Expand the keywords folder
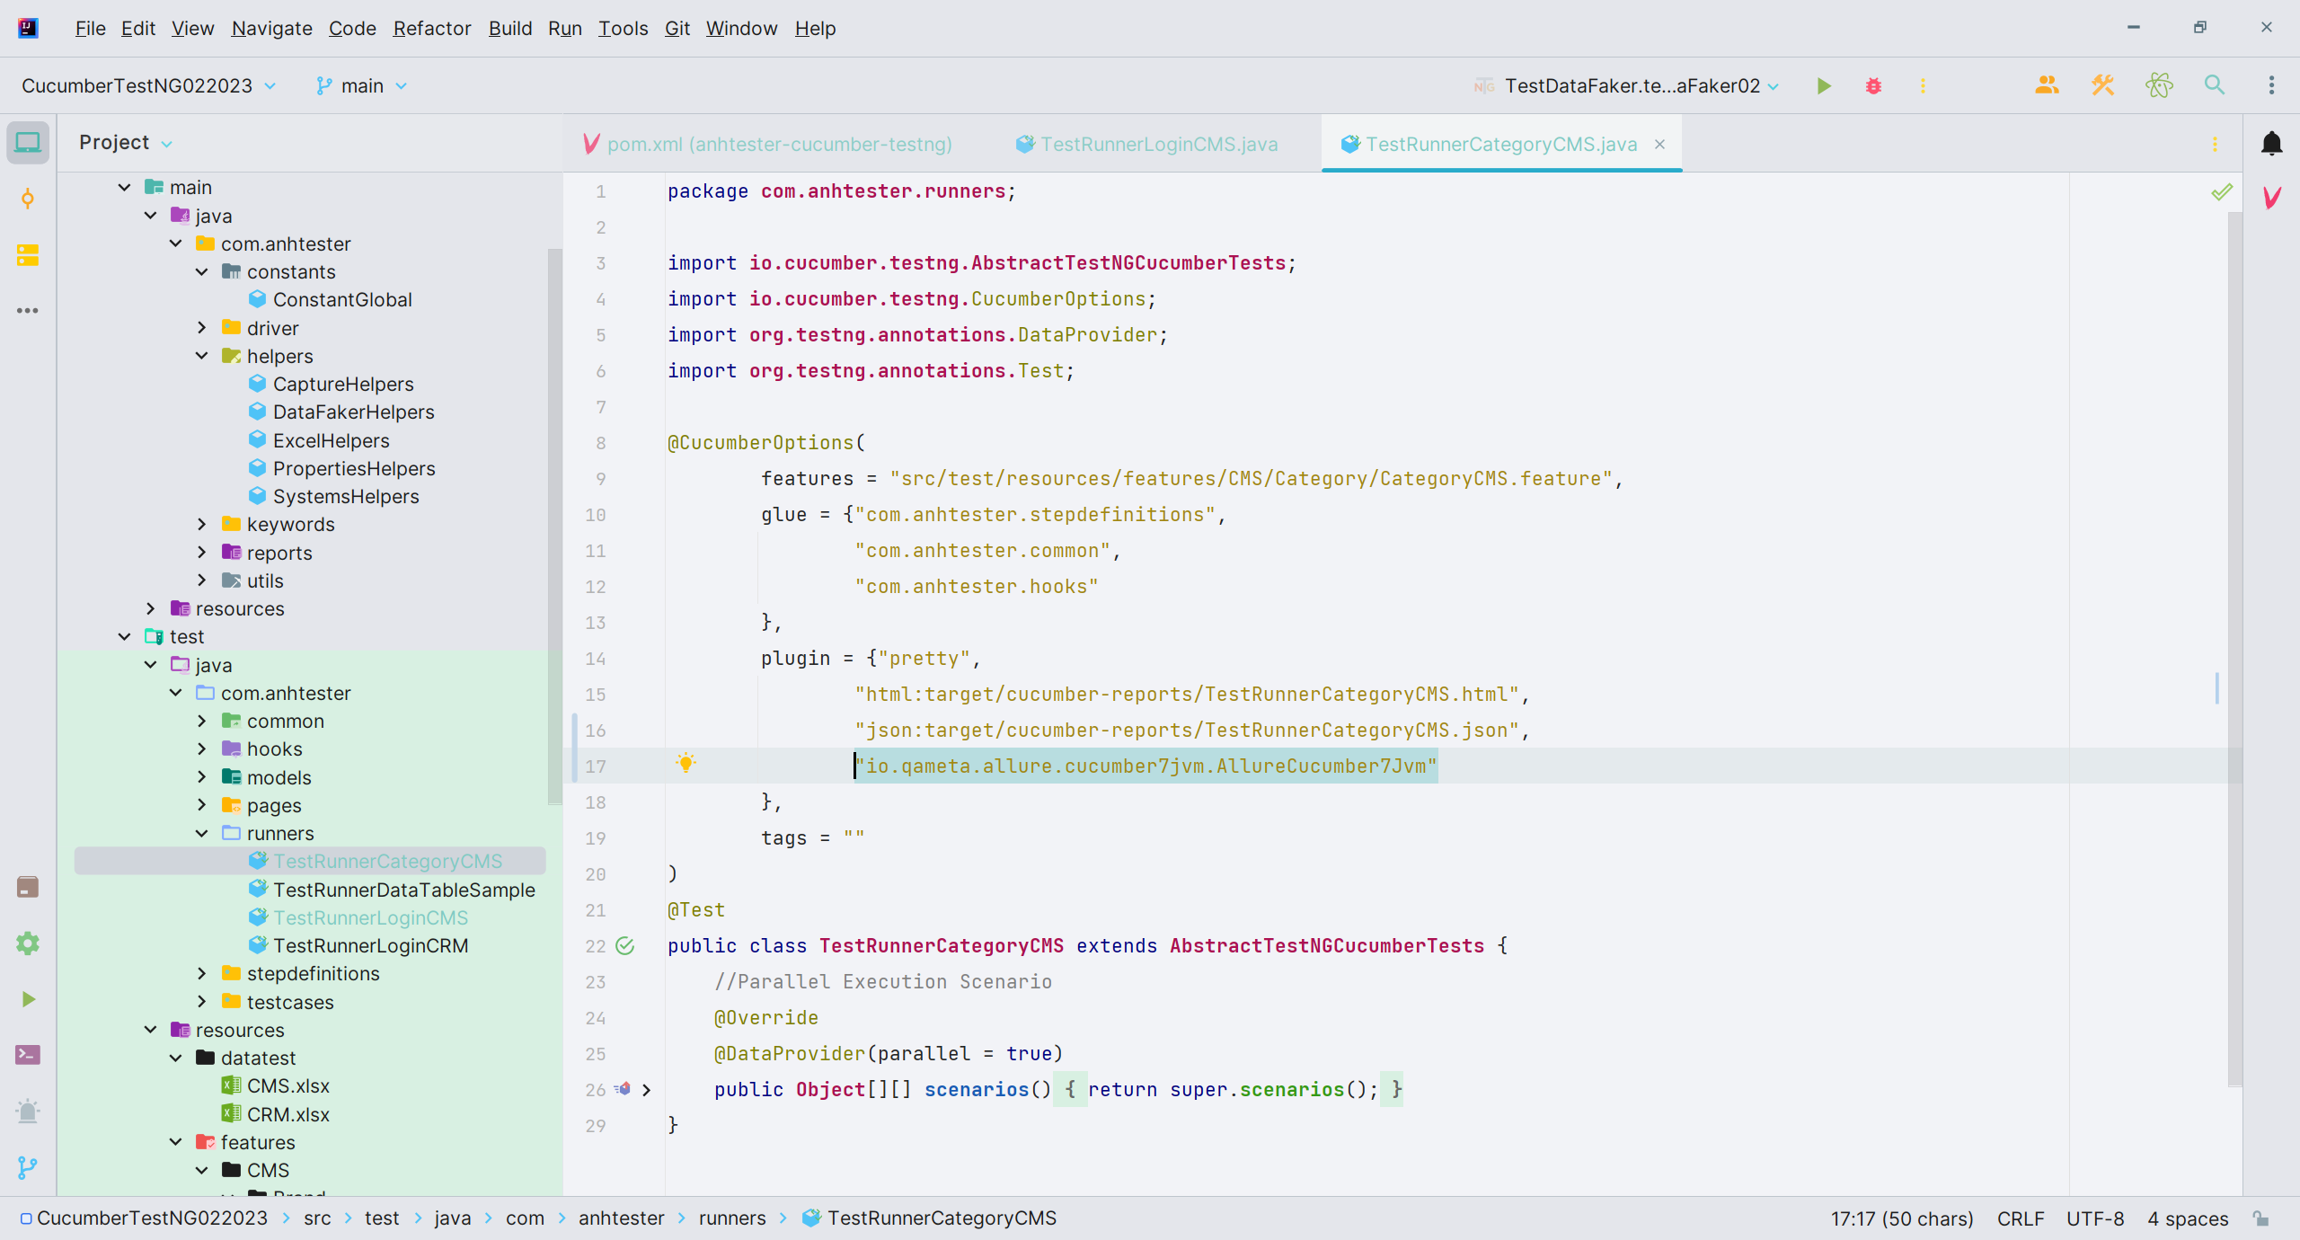This screenshot has width=2300, height=1240. (201, 524)
